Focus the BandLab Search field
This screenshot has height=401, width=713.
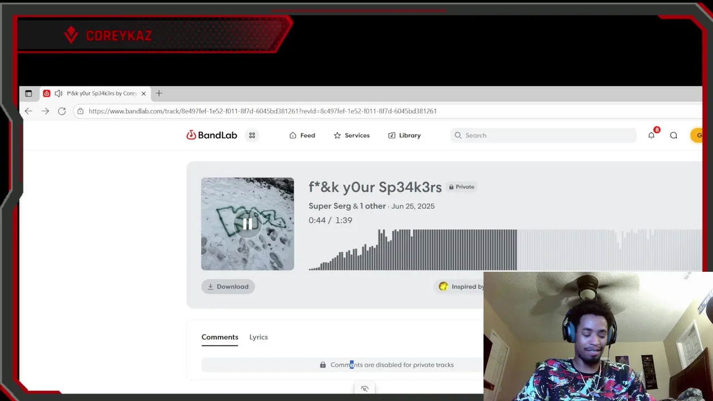pyautogui.click(x=543, y=135)
